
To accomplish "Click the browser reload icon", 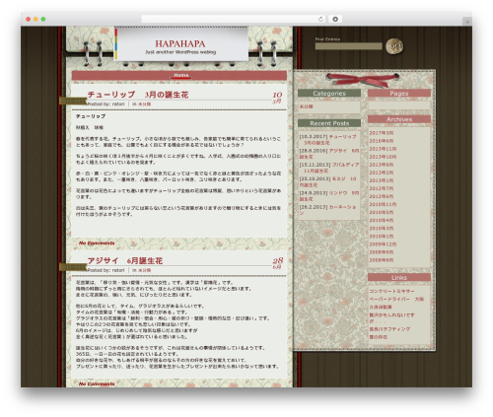I will coord(320,20).
